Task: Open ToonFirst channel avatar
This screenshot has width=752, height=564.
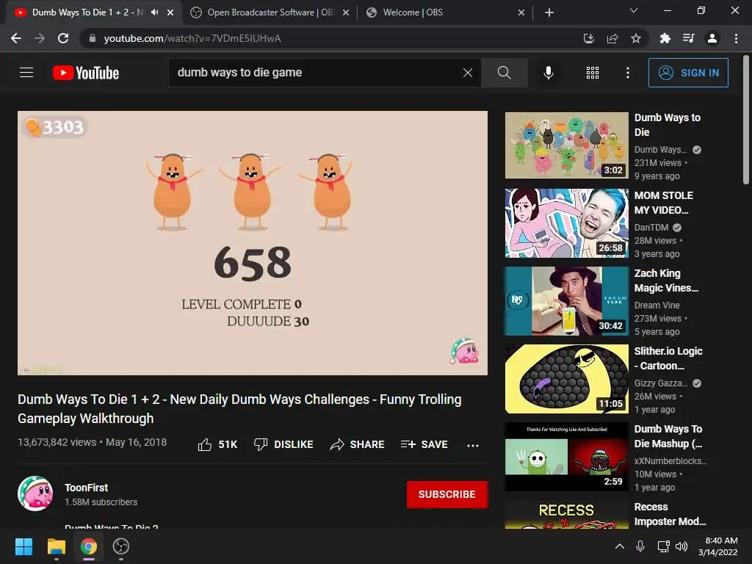Action: click(35, 493)
